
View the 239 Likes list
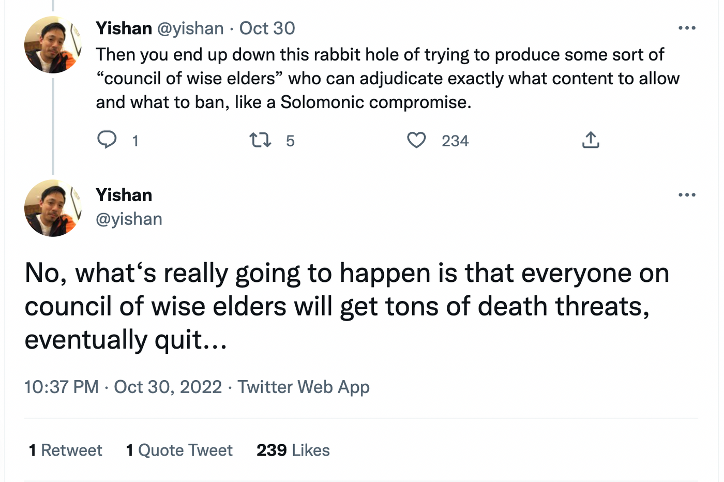pos(293,450)
